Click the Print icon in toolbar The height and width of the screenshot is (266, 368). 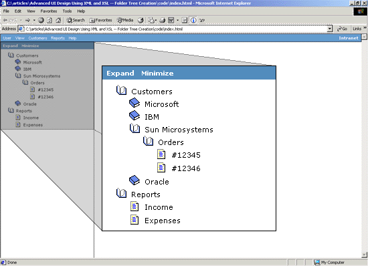[163, 21]
